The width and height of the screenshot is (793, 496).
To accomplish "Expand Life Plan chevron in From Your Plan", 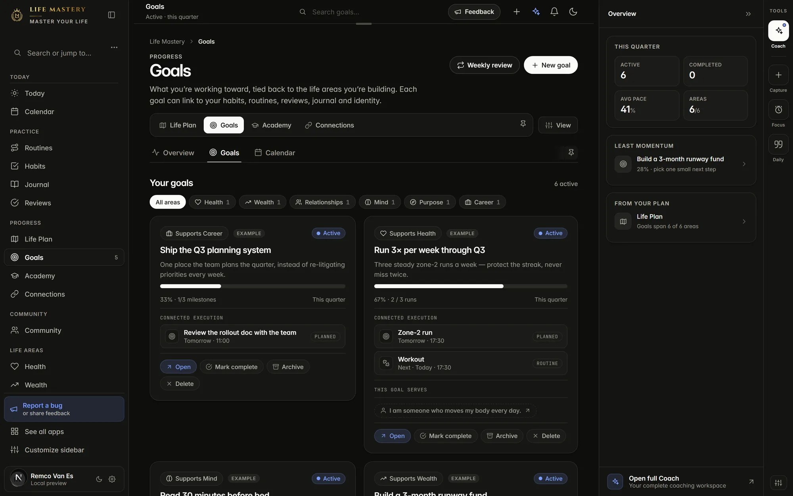I will tap(744, 221).
